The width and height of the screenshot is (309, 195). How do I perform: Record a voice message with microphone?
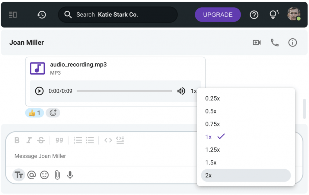coord(70,175)
